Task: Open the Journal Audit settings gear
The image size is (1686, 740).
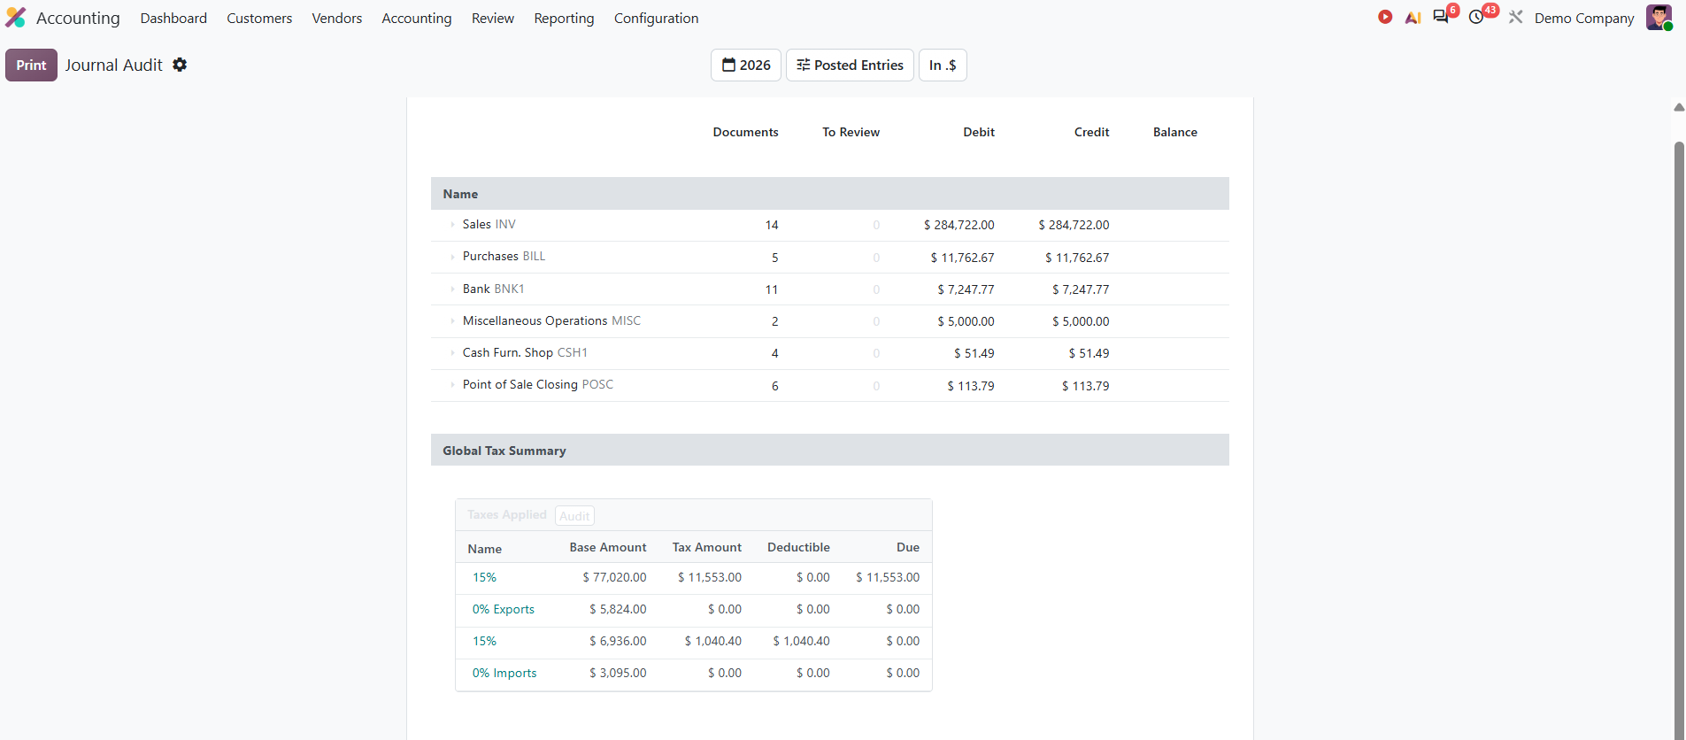Action: (180, 65)
